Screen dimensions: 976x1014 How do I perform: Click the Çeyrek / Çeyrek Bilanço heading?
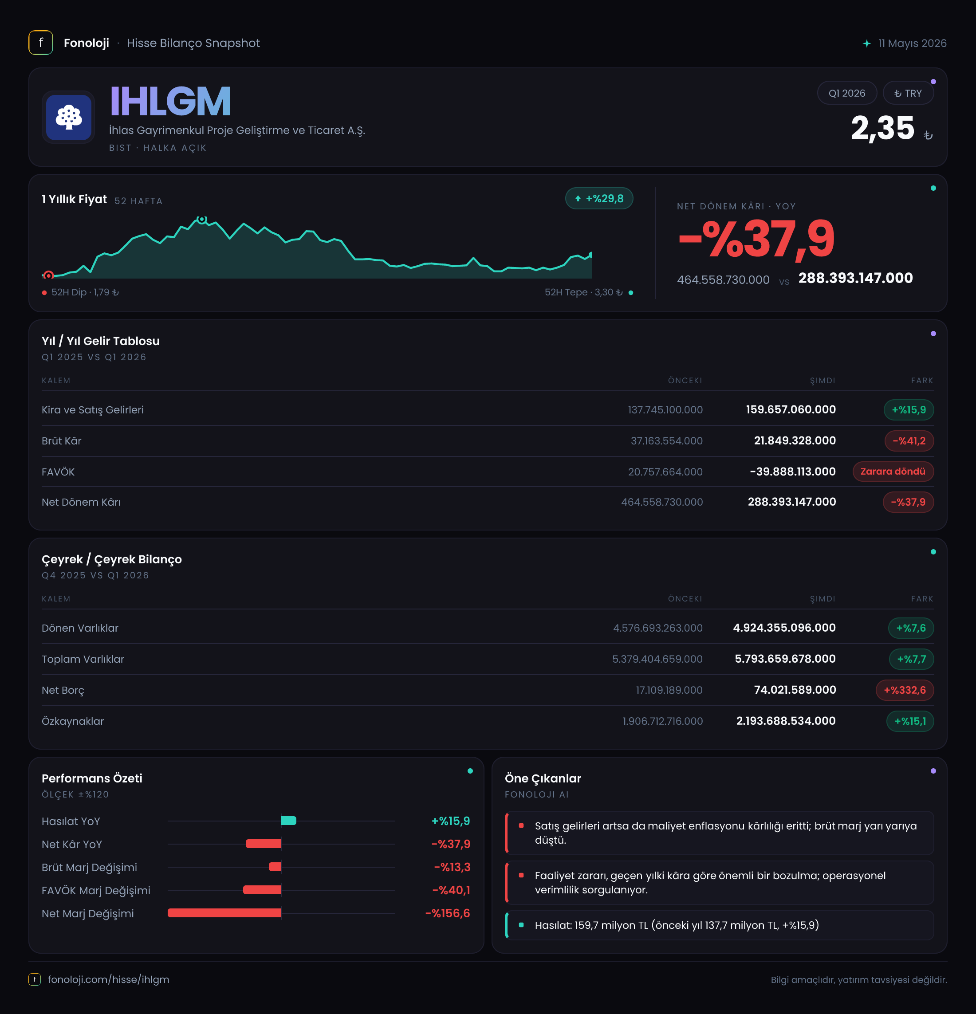[x=112, y=559]
